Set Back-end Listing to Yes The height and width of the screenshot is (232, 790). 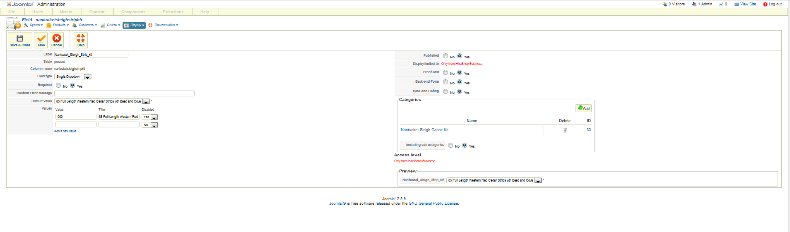click(x=460, y=91)
